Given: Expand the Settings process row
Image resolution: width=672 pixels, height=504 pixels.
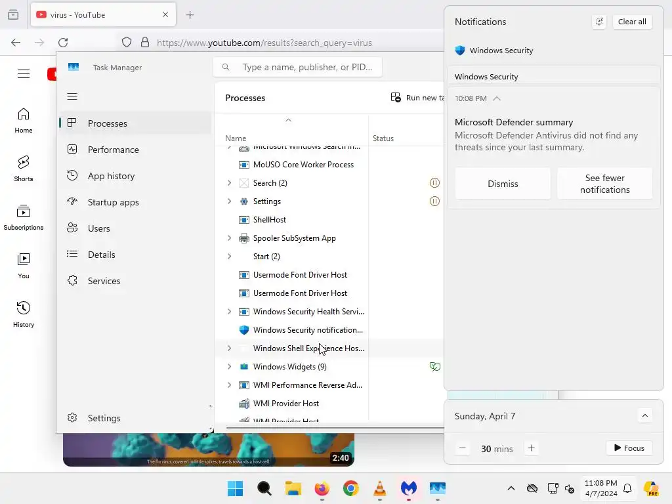Looking at the screenshot, I should pos(229,201).
